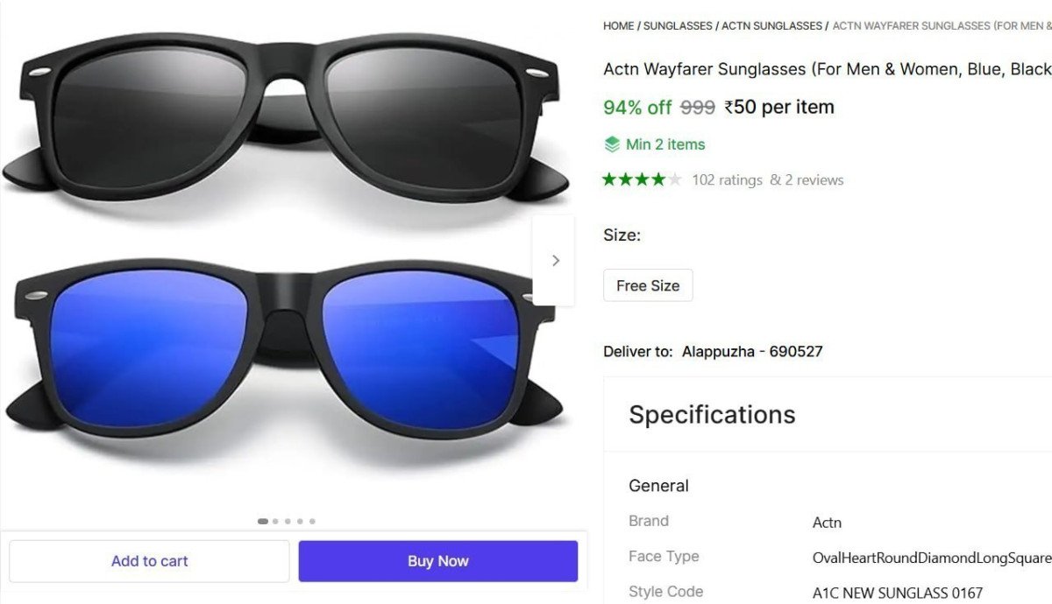Screen dimensions: 1052x604
Task: Open the SUNGLASSES category breadcrumb
Action: [679, 25]
